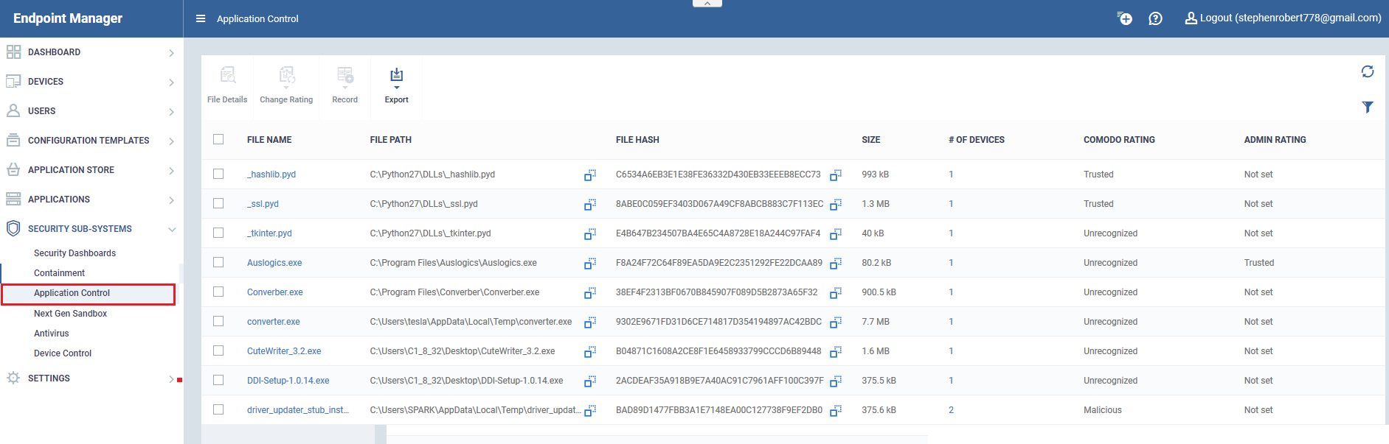Click the Security Sub-Systems shield icon
The width and height of the screenshot is (1389, 444).
point(13,228)
